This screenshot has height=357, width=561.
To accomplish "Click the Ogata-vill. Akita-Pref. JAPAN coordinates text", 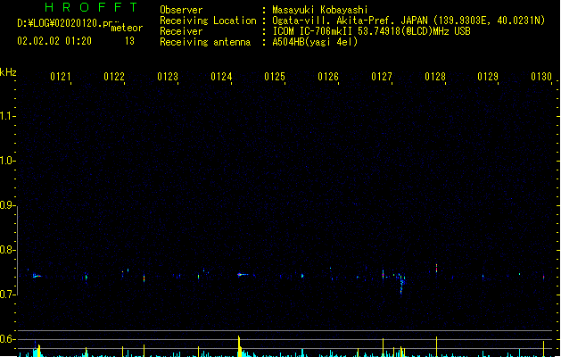I will [408, 21].
